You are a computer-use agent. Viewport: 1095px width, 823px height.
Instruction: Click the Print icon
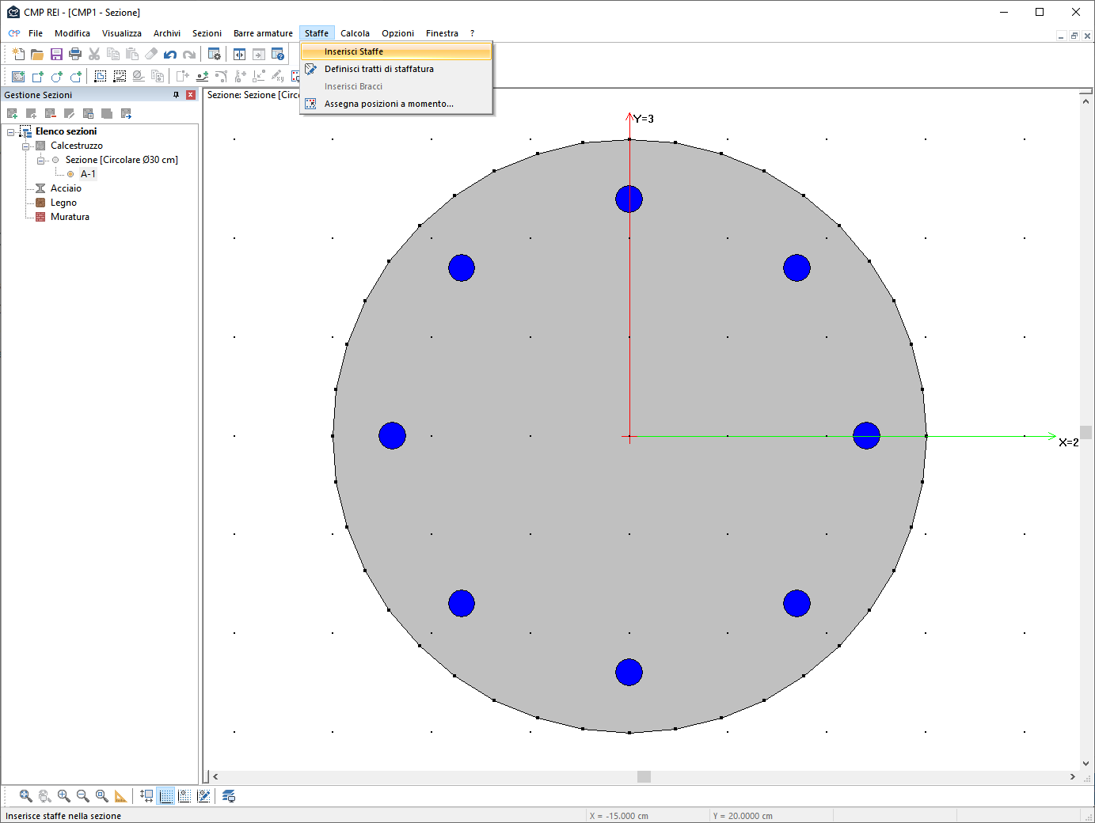point(75,54)
